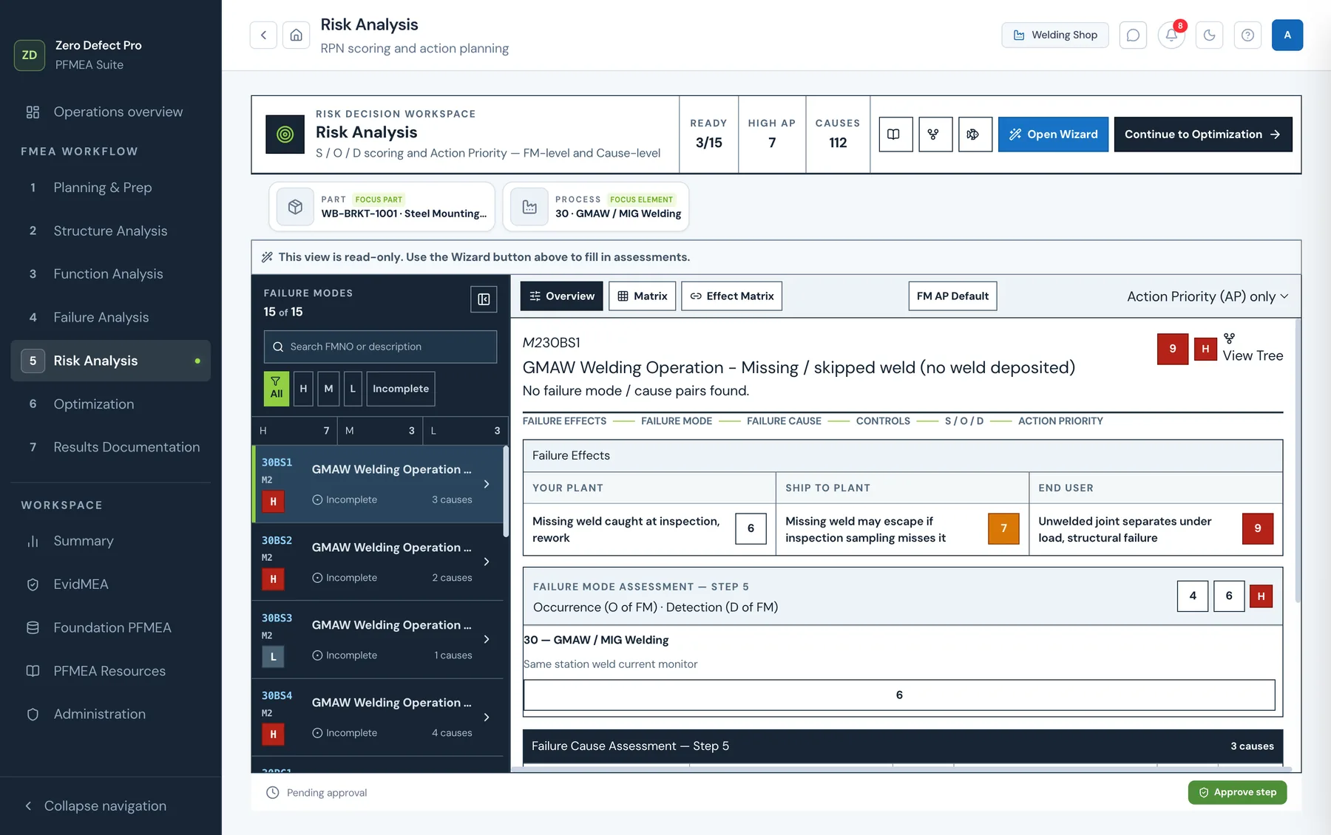Click Open Wizard button
Viewport: 1331px width, 835px height.
tap(1053, 134)
